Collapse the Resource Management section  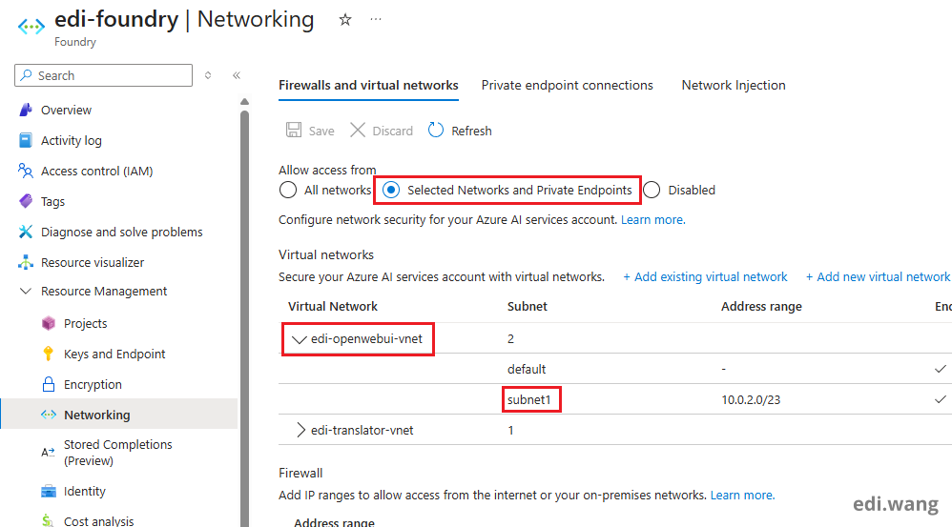pos(26,292)
